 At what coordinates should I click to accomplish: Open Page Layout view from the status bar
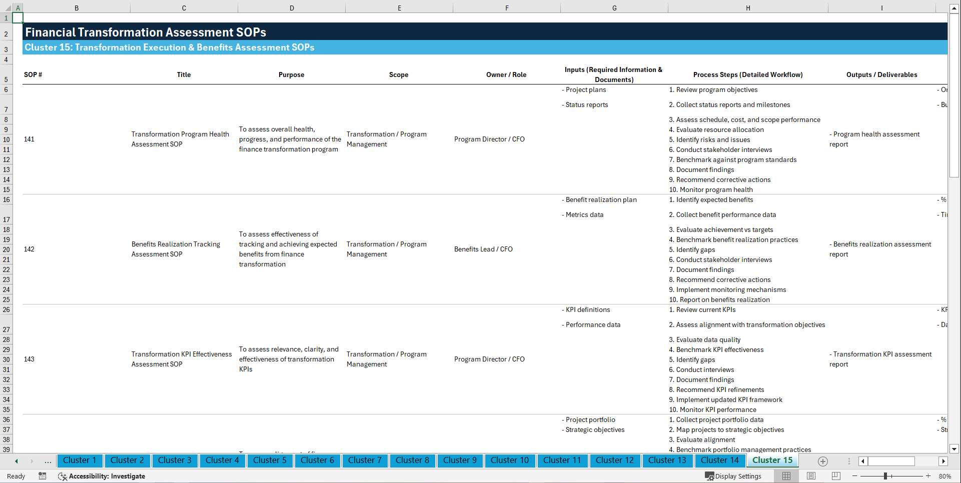811,476
